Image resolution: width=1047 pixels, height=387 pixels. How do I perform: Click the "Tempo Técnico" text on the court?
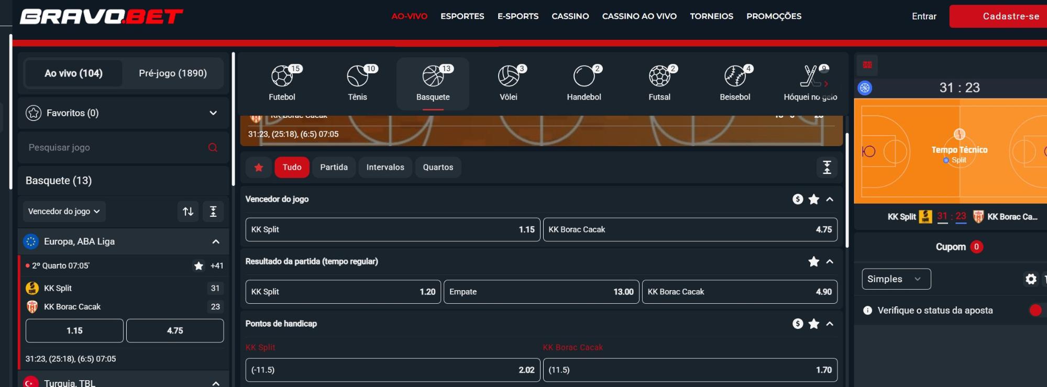(960, 150)
